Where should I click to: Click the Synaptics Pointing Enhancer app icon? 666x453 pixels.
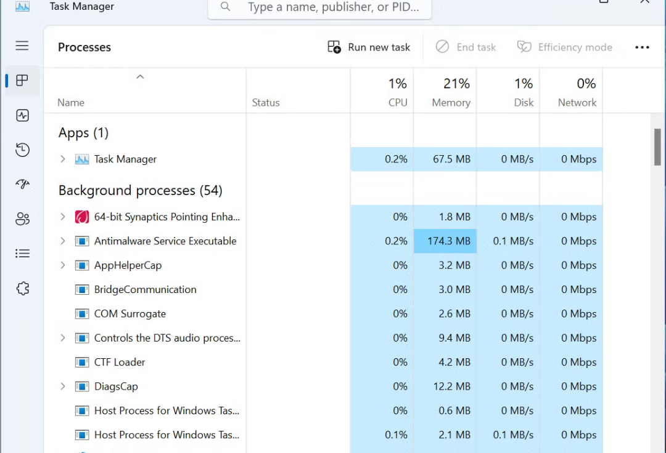(81, 217)
